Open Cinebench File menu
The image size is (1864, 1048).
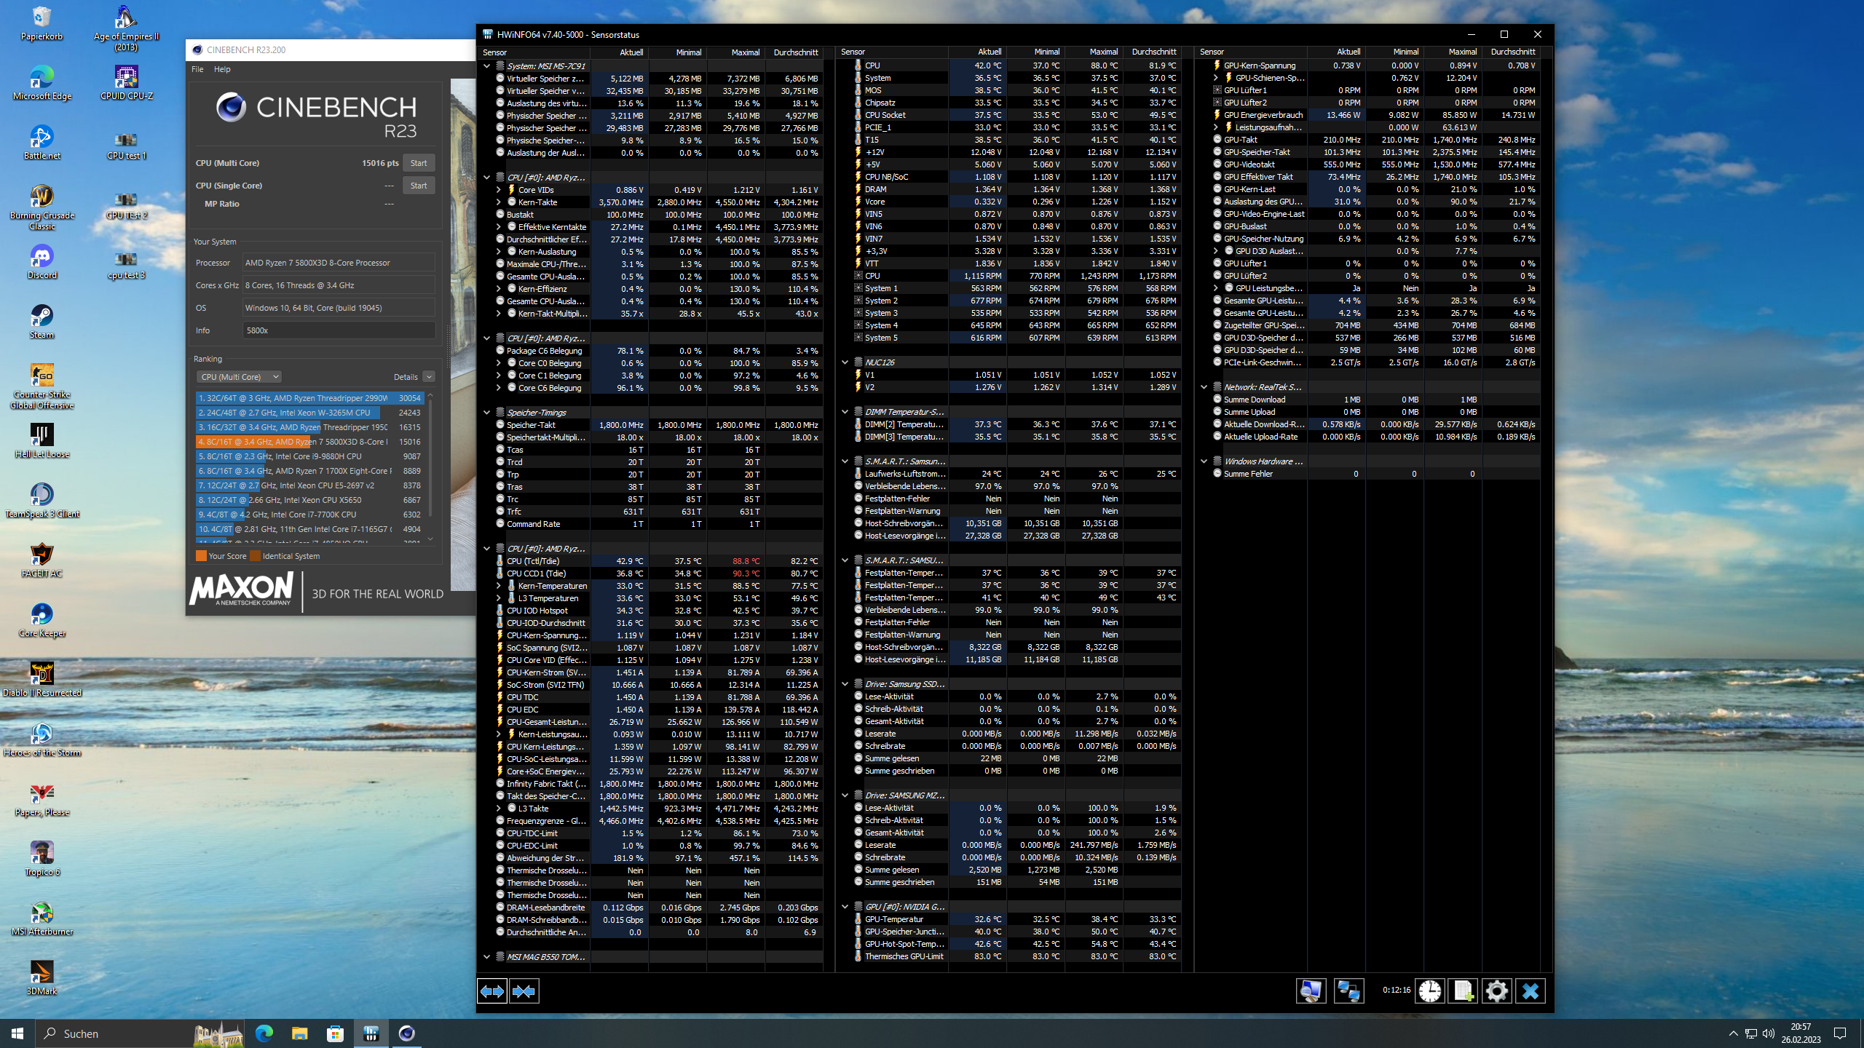[197, 69]
